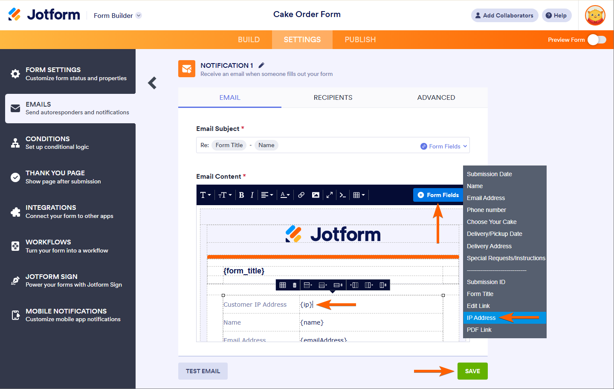Toggle italic formatting in email editor
Screen dimensions: 614x389
(252, 195)
